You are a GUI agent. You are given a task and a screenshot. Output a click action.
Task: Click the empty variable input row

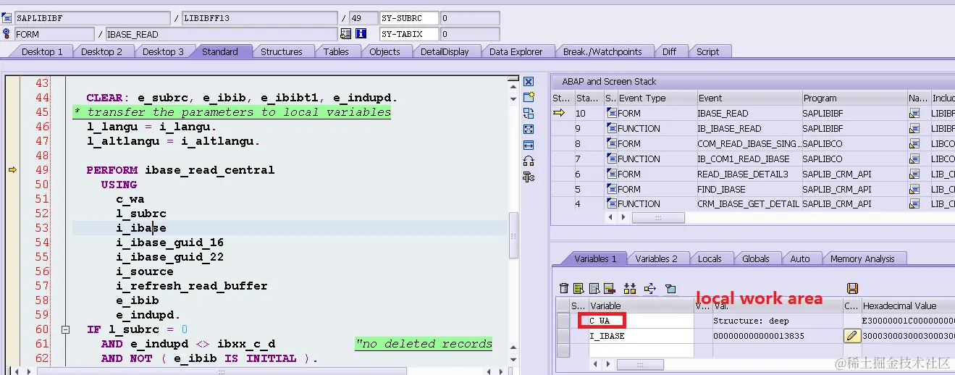coord(641,350)
